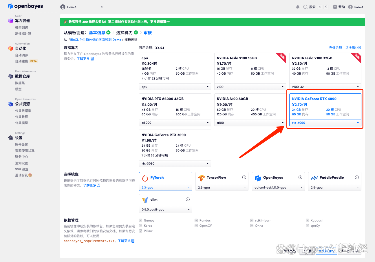Click the OpenBayes logo
Screen dimensions: 375x262
[25, 6]
